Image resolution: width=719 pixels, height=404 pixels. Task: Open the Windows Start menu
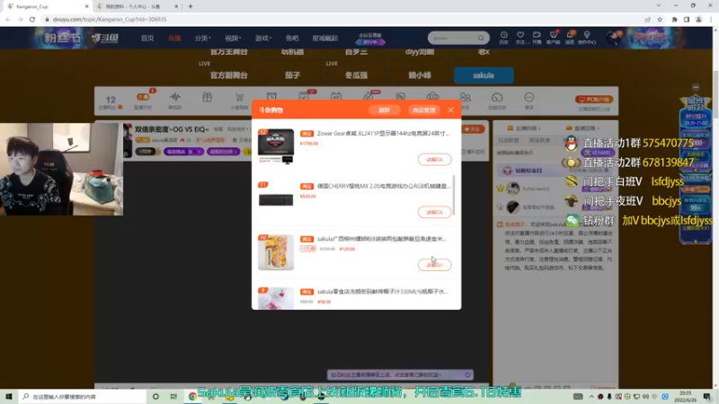pos(9,396)
